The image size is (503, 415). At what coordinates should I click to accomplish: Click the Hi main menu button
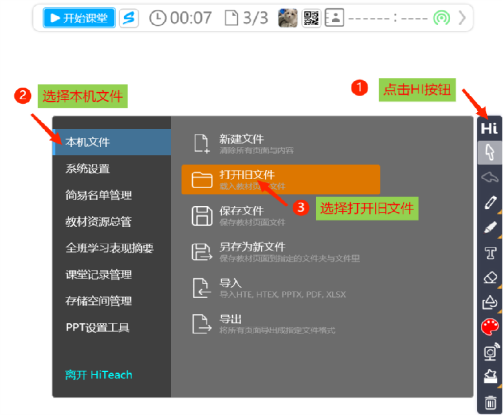489,128
